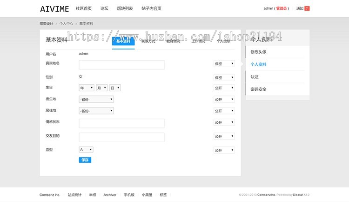Click the 保存 save button
This screenshot has width=349, height=202.
pyautogui.click(x=85, y=160)
